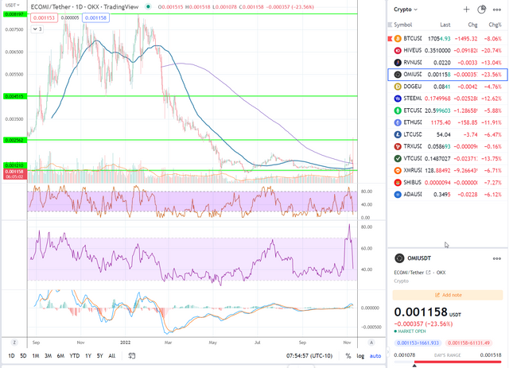Image resolution: width=509 pixels, height=368 pixels.
Task: Click the Add note button
Action: click(x=448, y=295)
